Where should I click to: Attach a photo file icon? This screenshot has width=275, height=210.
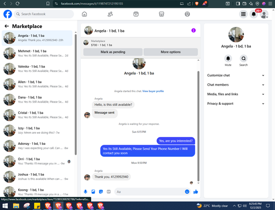[x=93, y=191]
